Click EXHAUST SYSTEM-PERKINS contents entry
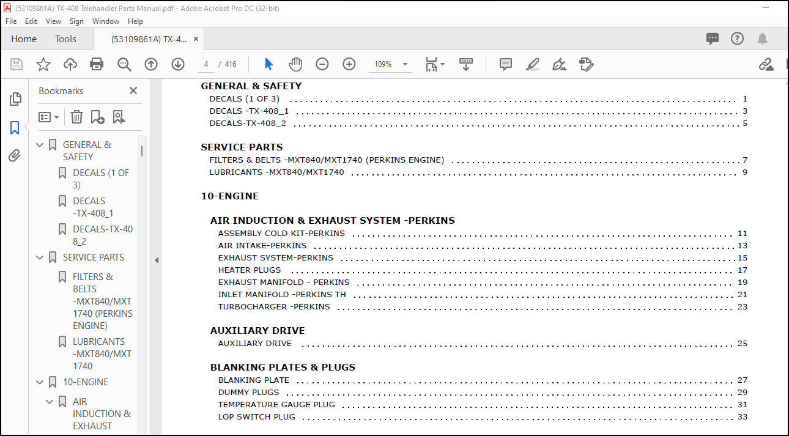The image size is (789, 436). point(276,258)
